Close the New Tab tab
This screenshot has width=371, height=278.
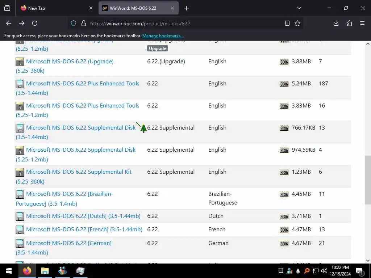coord(91,8)
